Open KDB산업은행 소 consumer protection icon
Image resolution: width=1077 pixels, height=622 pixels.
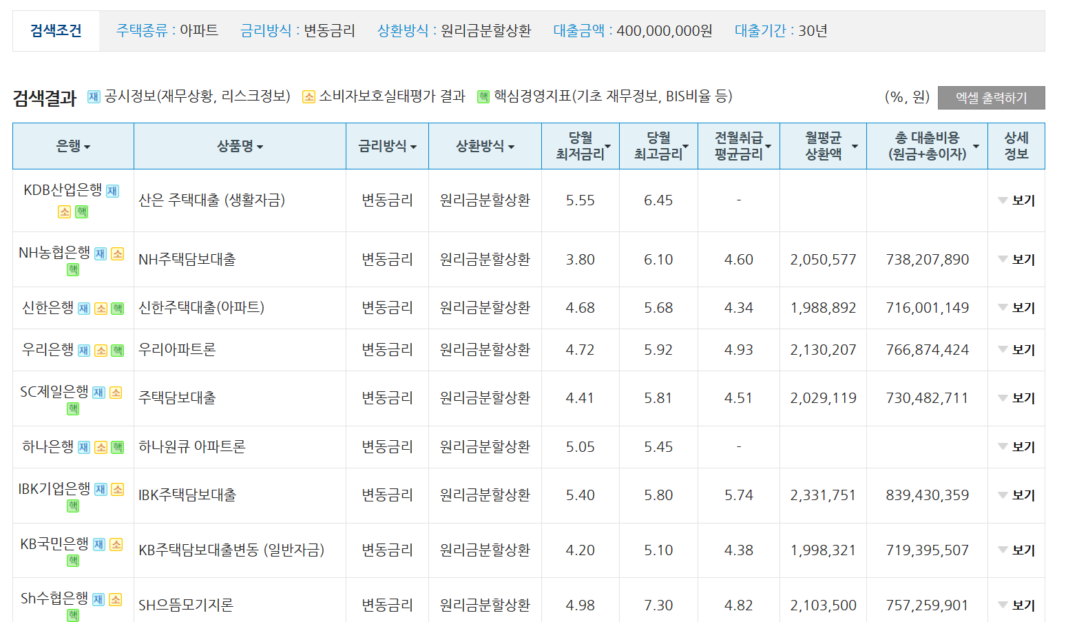tap(64, 211)
